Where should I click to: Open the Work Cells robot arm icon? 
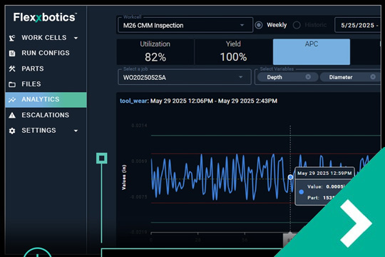click(12, 38)
